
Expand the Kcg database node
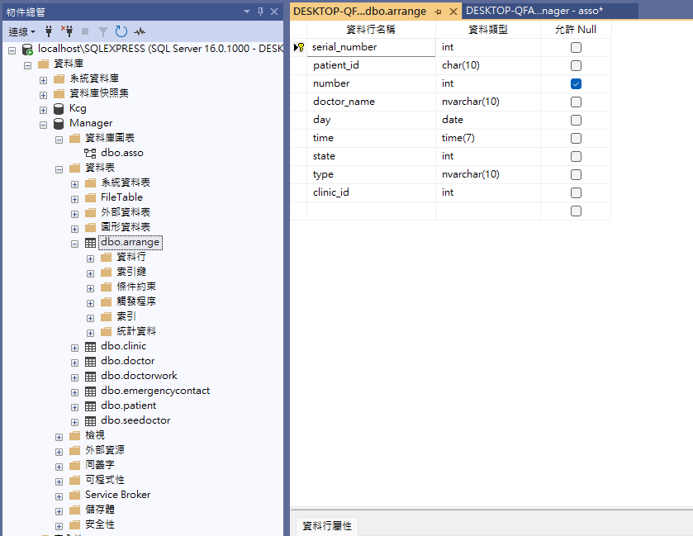pos(43,108)
